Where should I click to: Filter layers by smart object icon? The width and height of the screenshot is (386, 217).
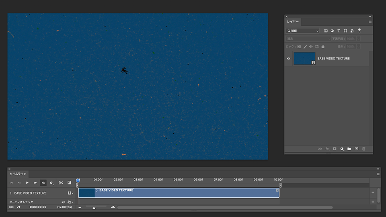352,31
